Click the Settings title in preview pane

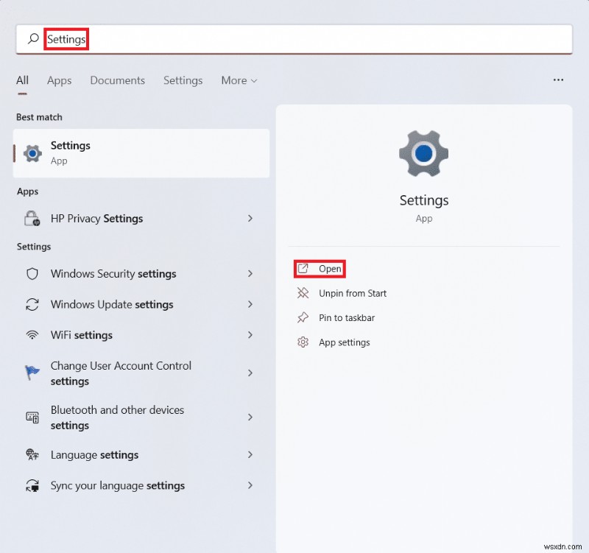(424, 200)
